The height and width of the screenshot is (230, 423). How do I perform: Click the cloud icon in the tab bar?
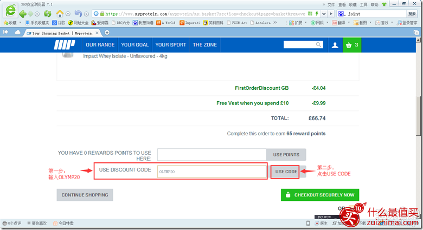[17, 32]
